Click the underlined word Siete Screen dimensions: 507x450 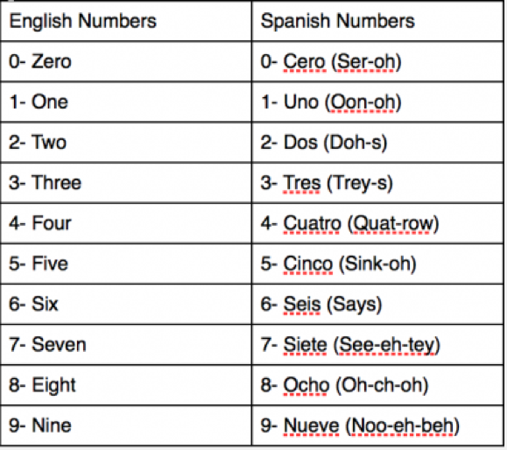click(x=306, y=345)
